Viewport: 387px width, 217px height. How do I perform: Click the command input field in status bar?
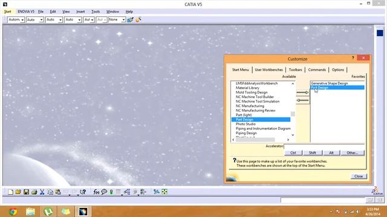coord(323,200)
